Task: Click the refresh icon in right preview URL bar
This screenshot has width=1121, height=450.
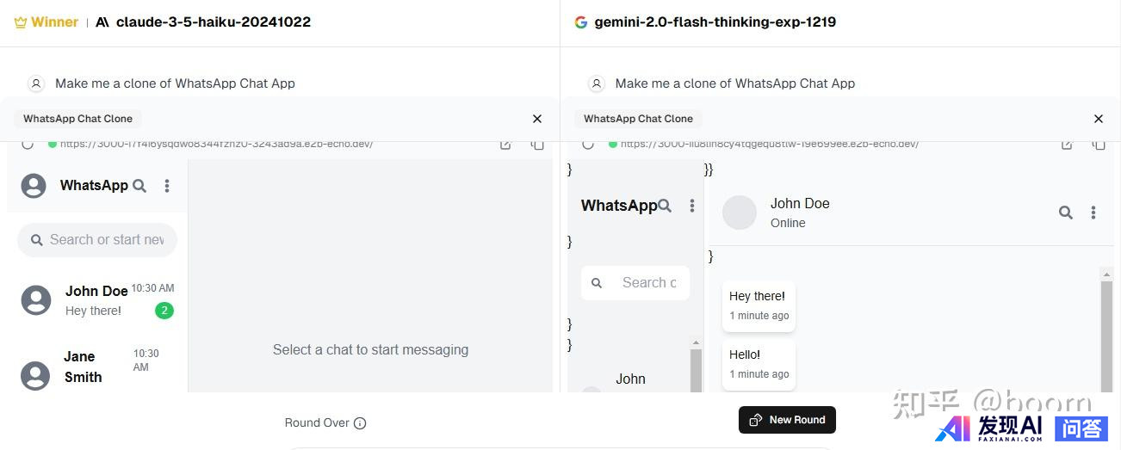Action: click(588, 144)
